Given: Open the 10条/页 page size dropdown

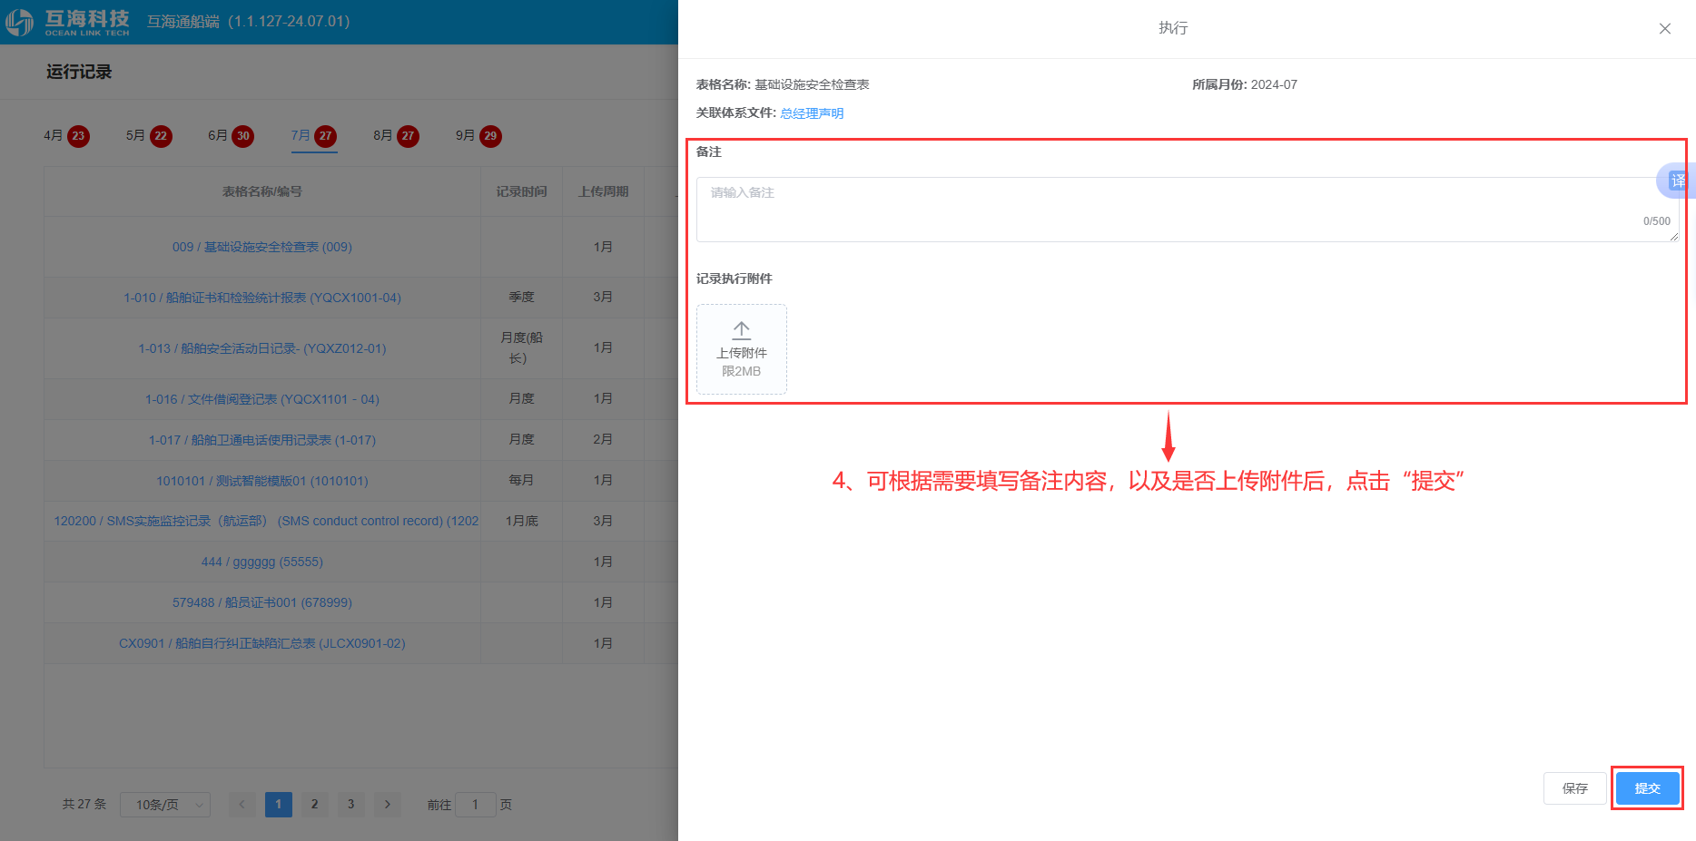Looking at the screenshot, I should (x=165, y=805).
